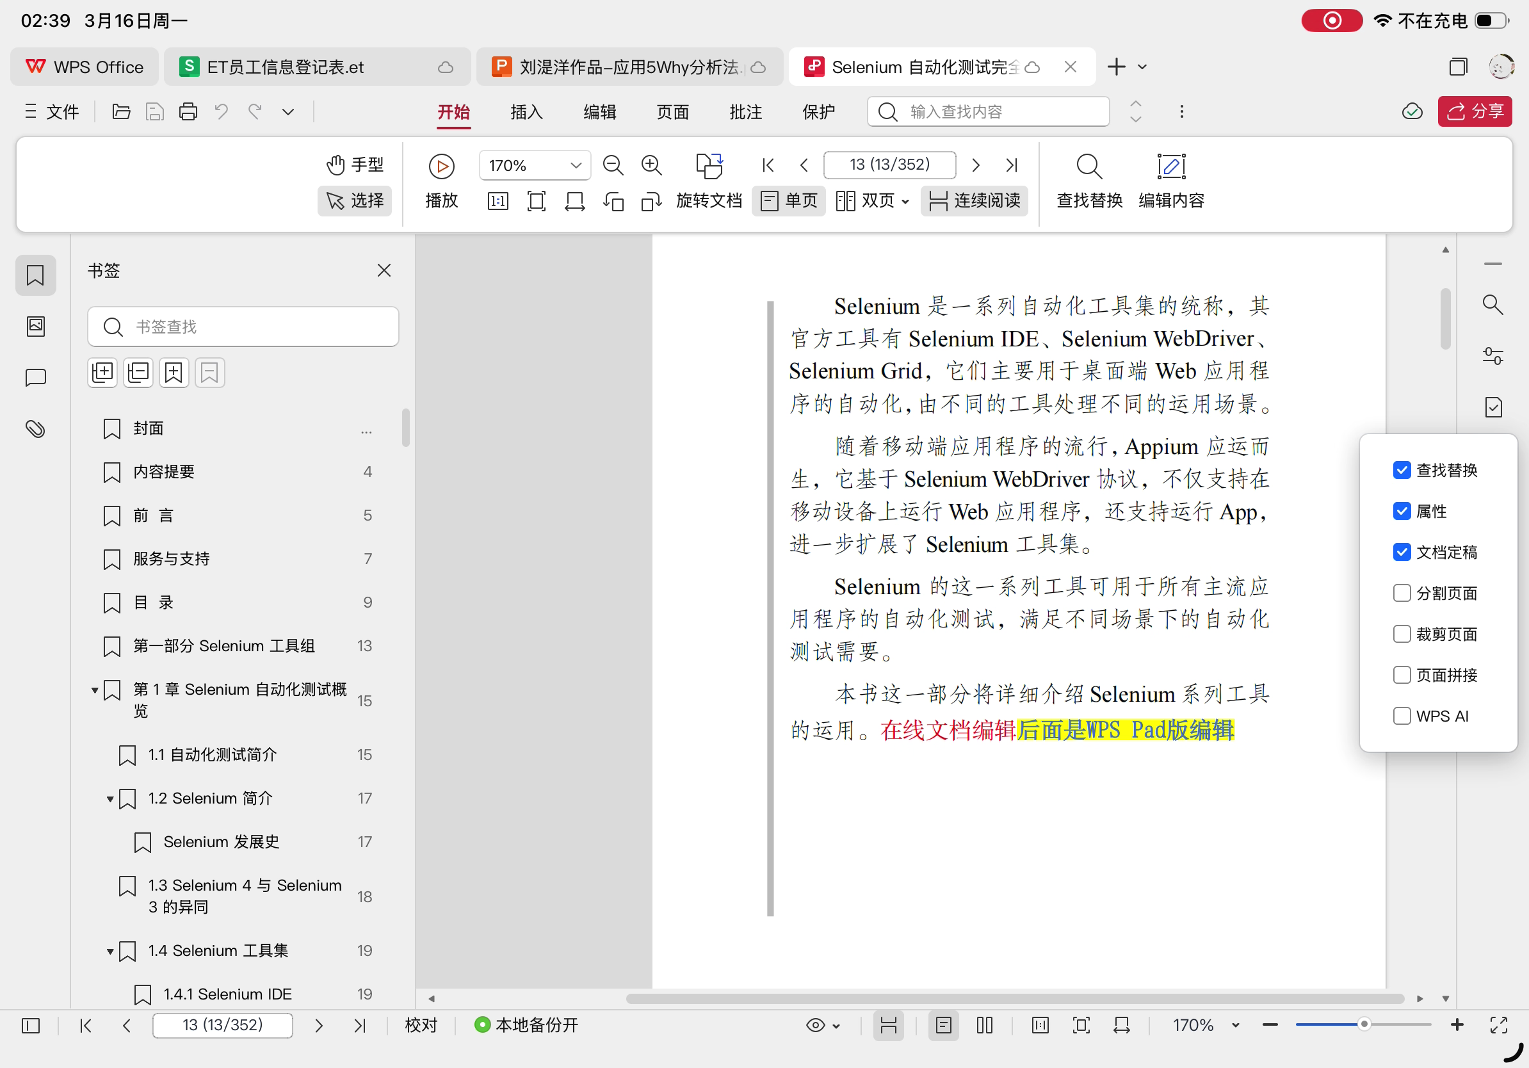Click the Play slideshow icon
1529x1068 pixels.
click(x=441, y=166)
